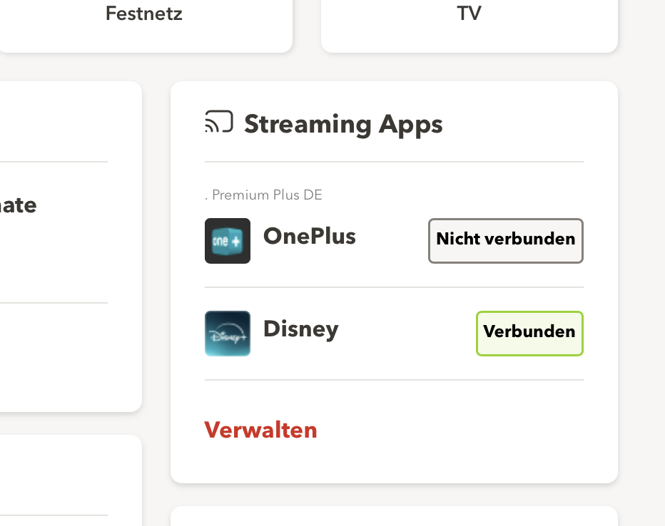Screen dimensions: 665x526
Task: Click the OnePlus app name
Action: [x=309, y=236]
